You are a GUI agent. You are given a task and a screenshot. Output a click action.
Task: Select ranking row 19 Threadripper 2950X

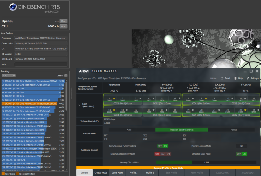coord(33,149)
